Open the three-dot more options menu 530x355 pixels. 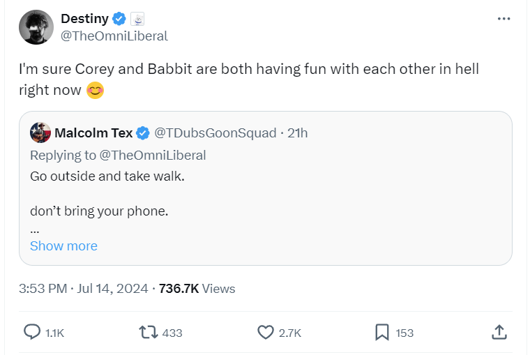503,19
